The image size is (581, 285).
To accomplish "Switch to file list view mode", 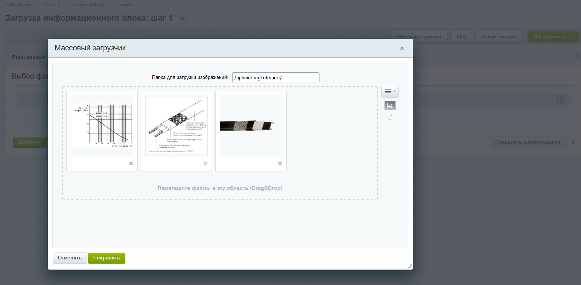I will pyautogui.click(x=390, y=117).
